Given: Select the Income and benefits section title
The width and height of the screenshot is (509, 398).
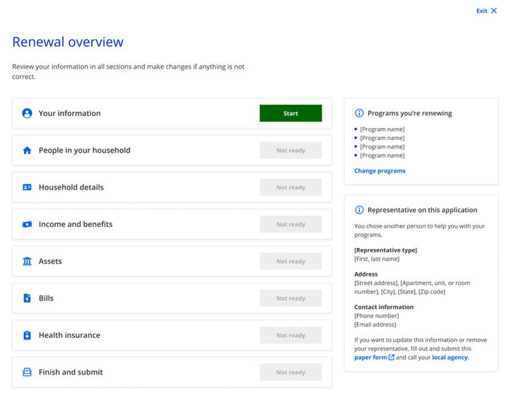Looking at the screenshot, I should (76, 224).
